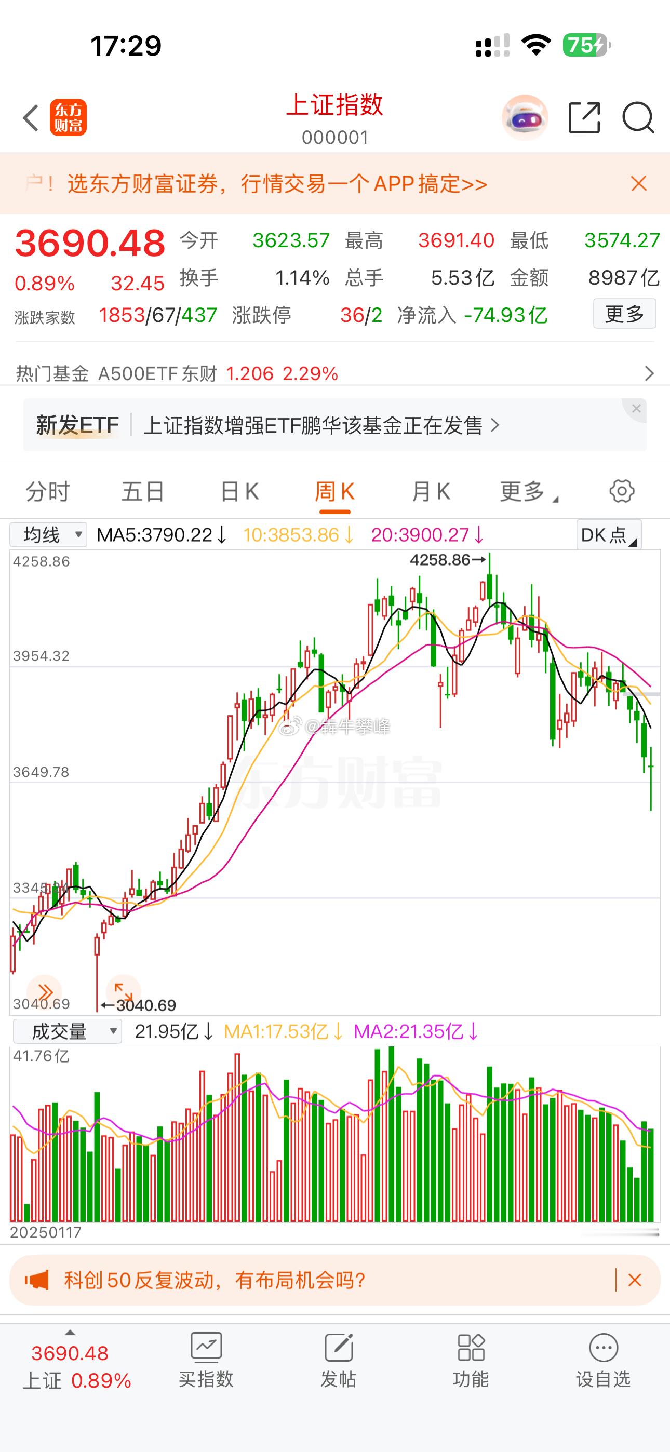Switch to the 日K tab

coord(239,491)
